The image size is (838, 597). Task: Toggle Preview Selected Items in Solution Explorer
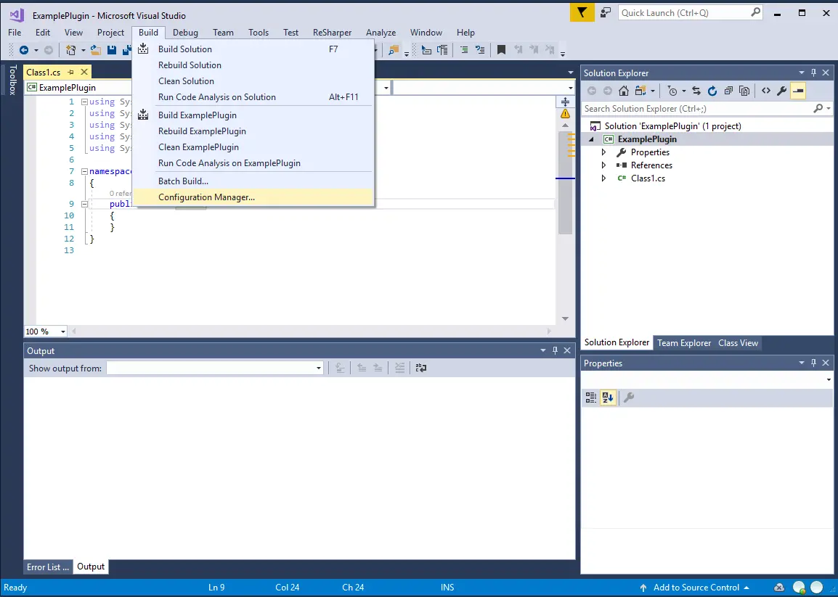(798, 91)
